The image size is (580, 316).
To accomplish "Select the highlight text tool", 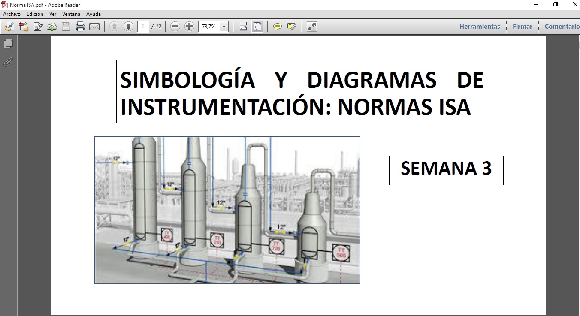I will 292,27.
